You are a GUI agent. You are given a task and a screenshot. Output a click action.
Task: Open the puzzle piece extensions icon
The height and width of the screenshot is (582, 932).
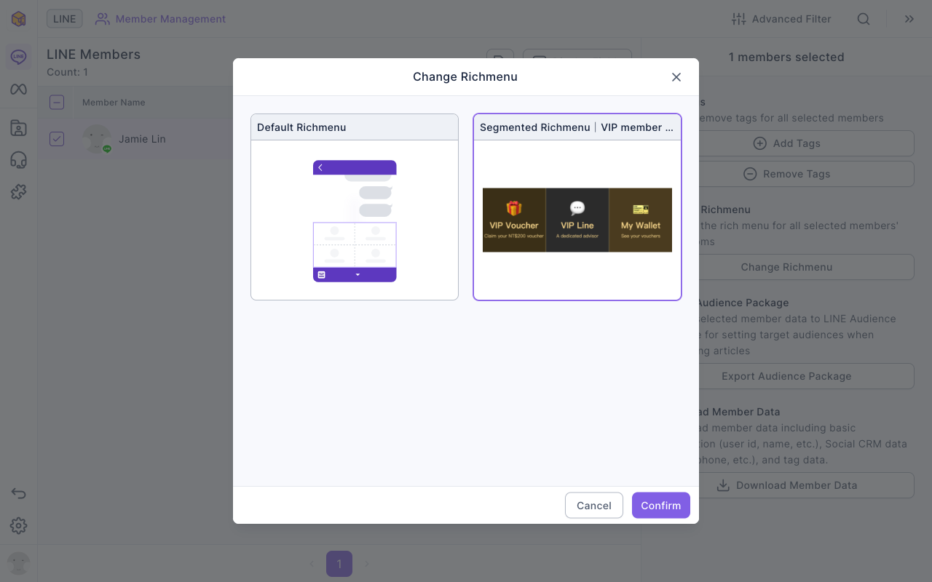(x=19, y=192)
